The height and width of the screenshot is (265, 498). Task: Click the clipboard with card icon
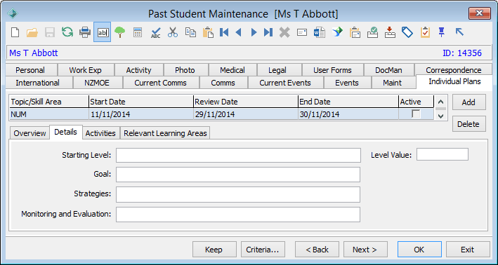click(x=355, y=32)
